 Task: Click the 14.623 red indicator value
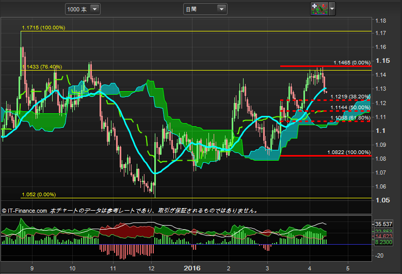point(383,236)
